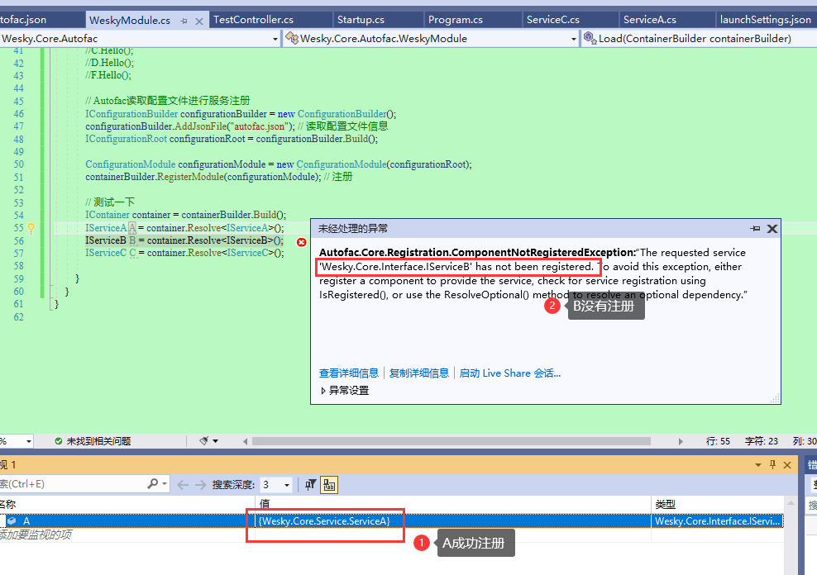
Task: Click the quick actions lightbulb on line 55
Action: tap(32, 227)
